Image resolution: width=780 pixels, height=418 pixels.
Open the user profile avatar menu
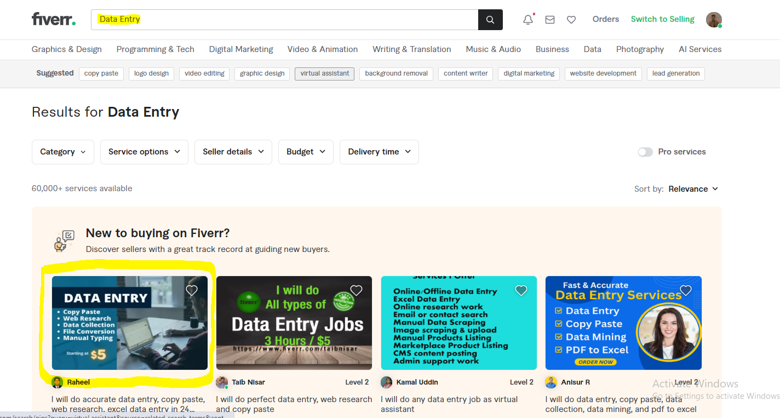click(x=714, y=20)
